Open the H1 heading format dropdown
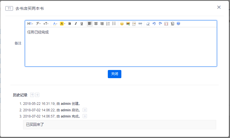 pos(30,24)
